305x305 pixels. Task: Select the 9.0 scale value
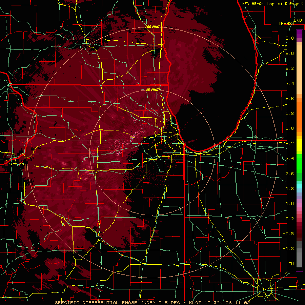pyautogui.click(x=290, y=53)
